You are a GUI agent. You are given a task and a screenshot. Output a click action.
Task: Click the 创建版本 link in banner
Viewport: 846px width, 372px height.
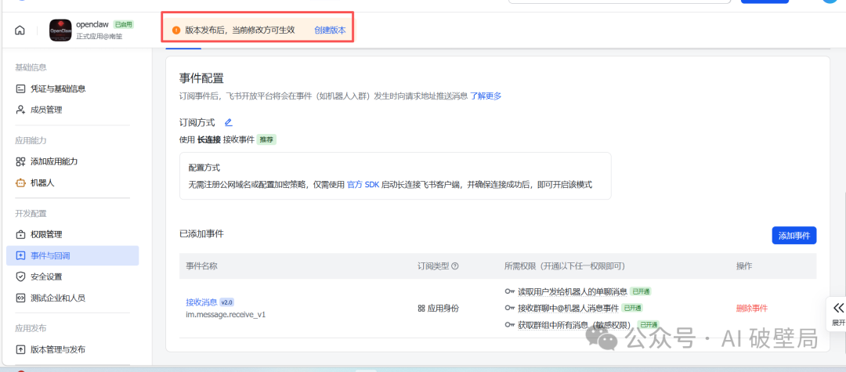pyautogui.click(x=331, y=31)
